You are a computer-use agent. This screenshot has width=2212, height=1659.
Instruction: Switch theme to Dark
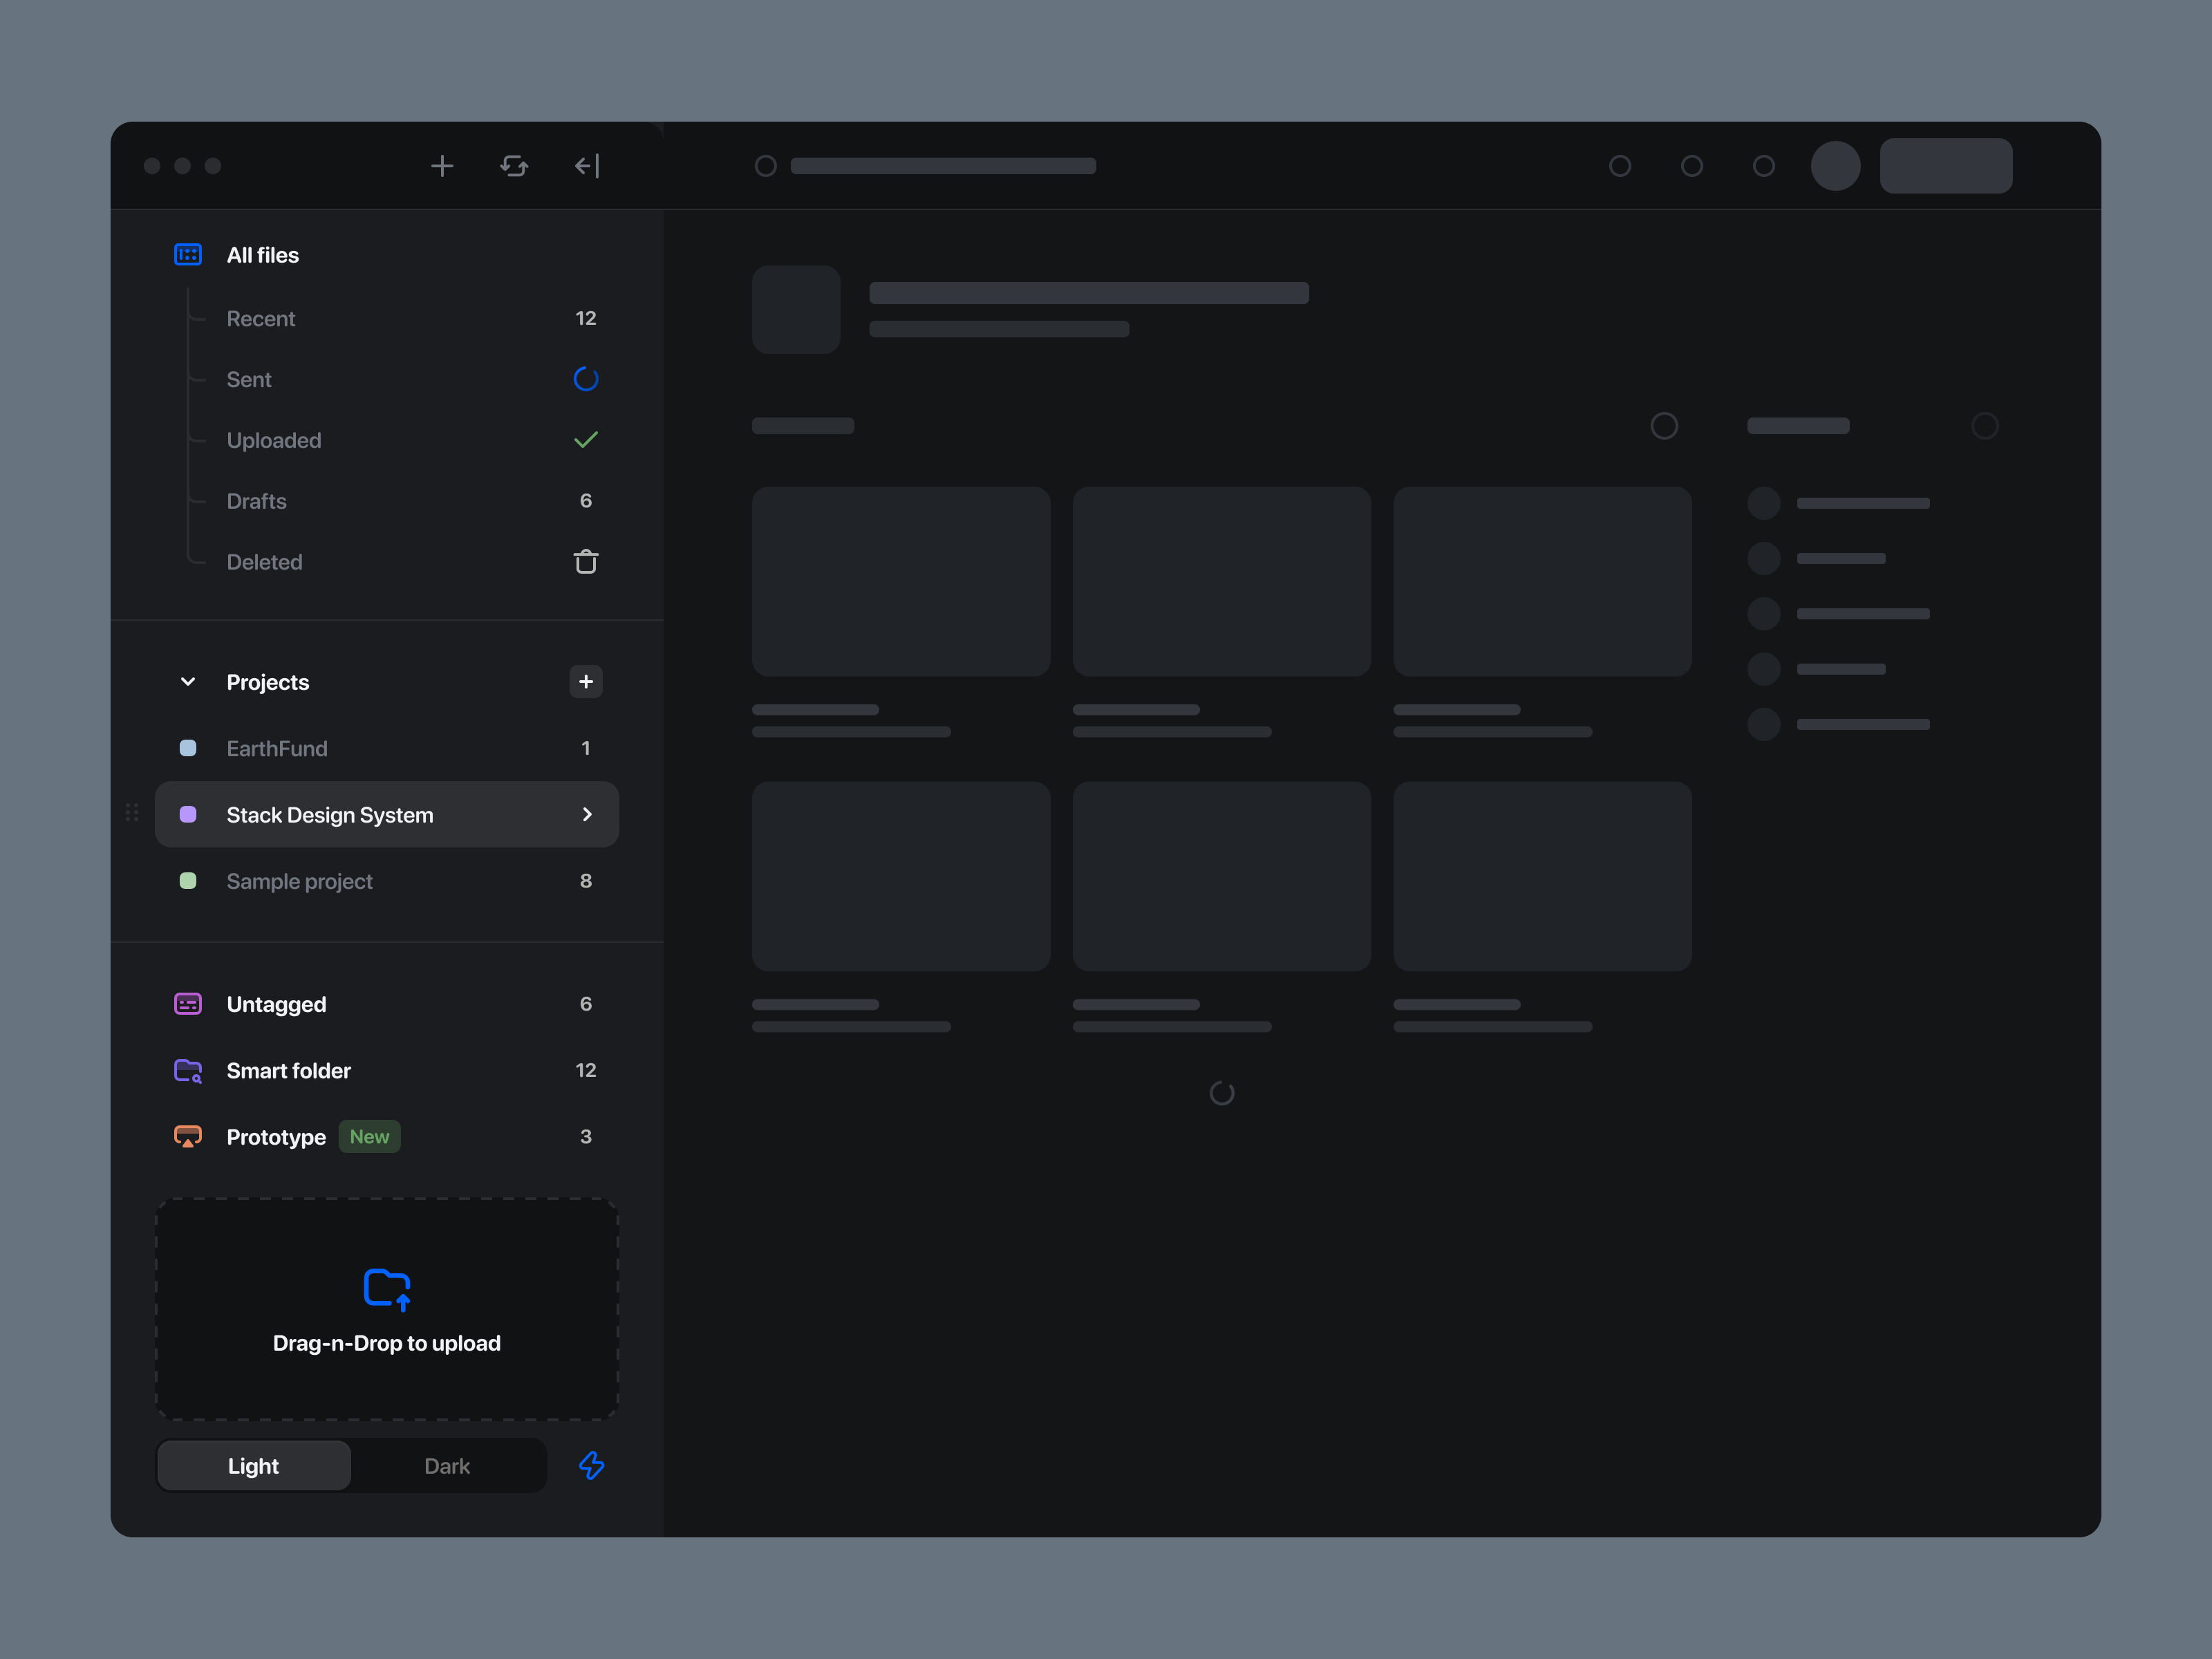click(447, 1466)
